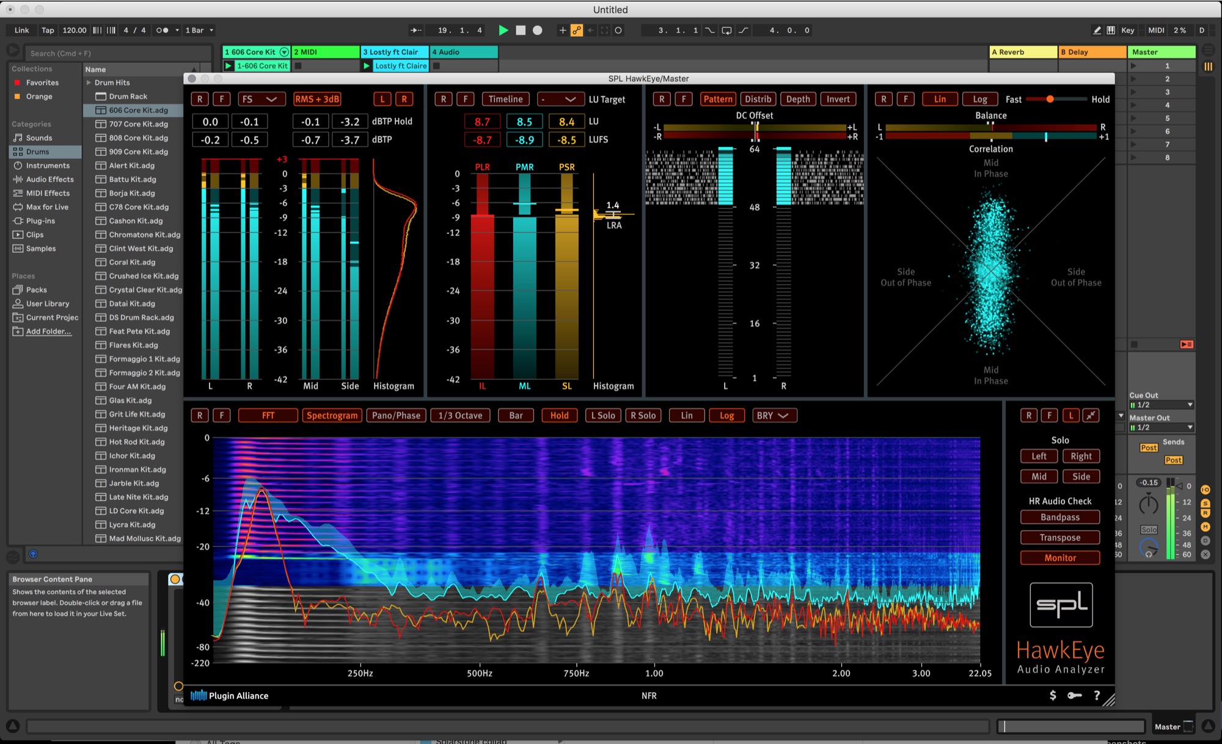The height and width of the screenshot is (744, 1222).
Task: Click the Master track pan knob
Action: coord(1149,505)
